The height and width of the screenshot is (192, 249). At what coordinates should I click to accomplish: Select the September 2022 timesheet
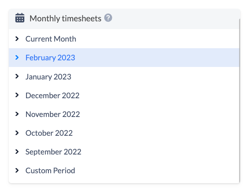click(x=53, y=152)
